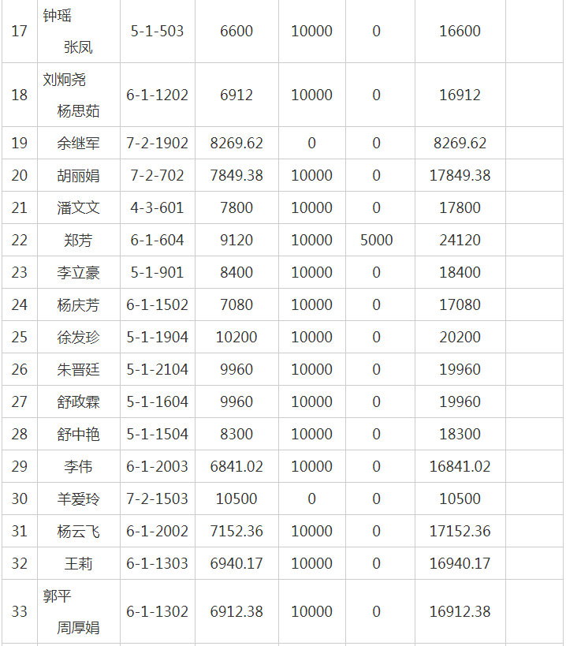Click the total 16940.17

coord(460,563)
